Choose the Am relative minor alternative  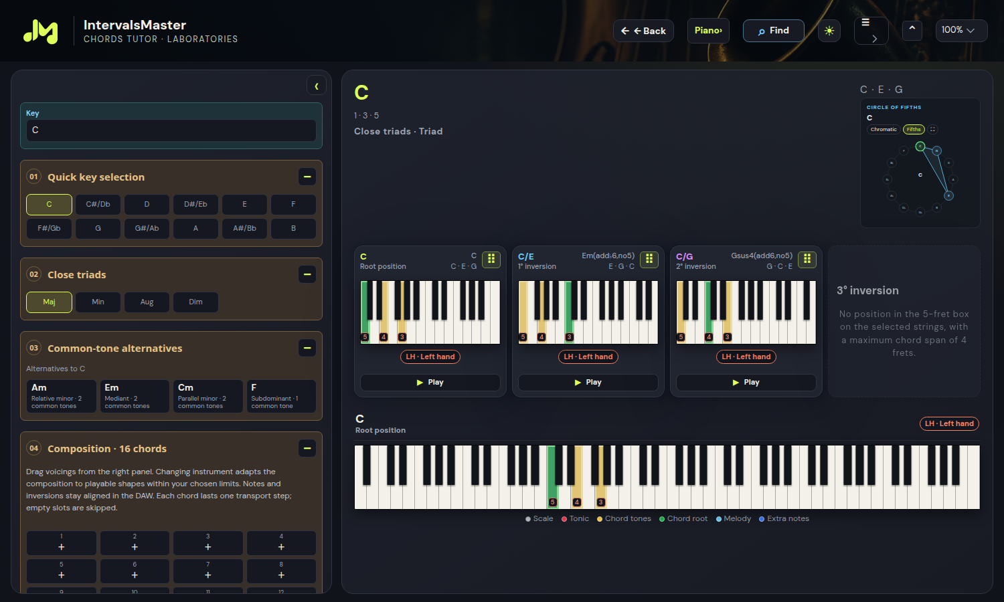pos(62,396)
